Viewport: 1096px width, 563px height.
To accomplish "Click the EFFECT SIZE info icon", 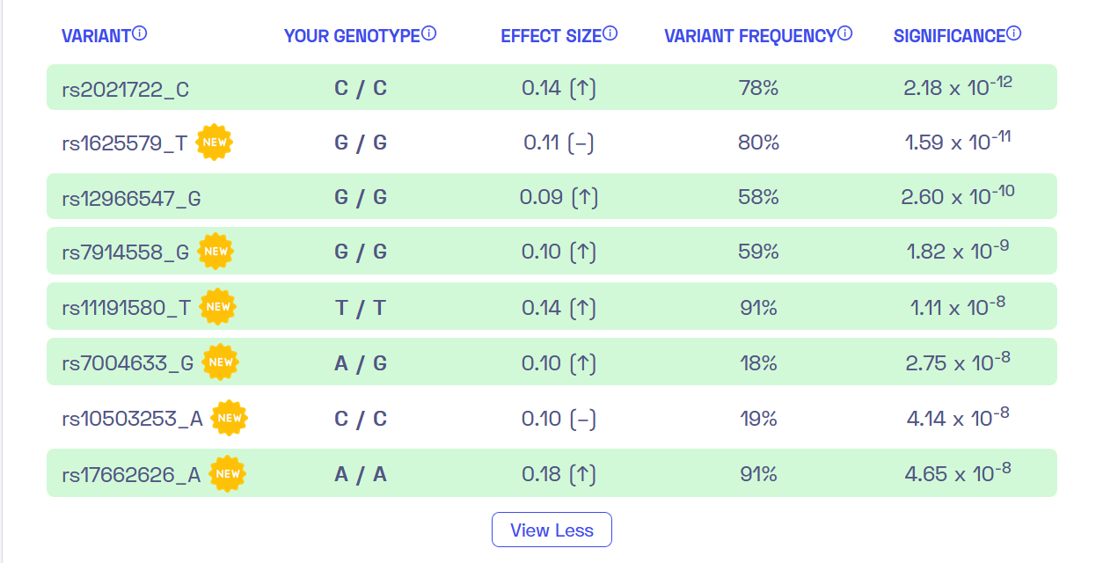I will (x=610, y=34).
